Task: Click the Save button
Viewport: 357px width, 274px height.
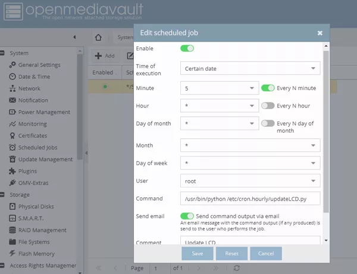Action: click(198, 253)
